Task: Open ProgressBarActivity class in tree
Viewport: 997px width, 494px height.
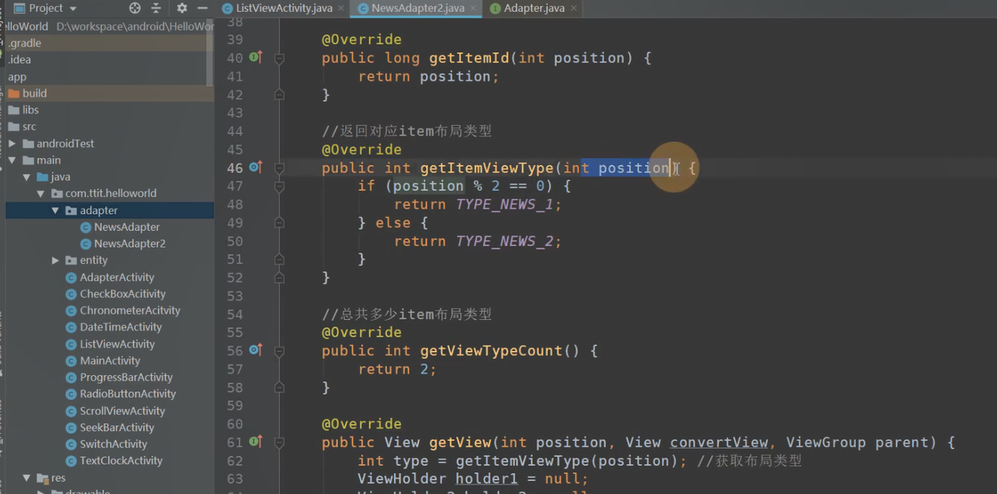Action: [x=126, y=377]
